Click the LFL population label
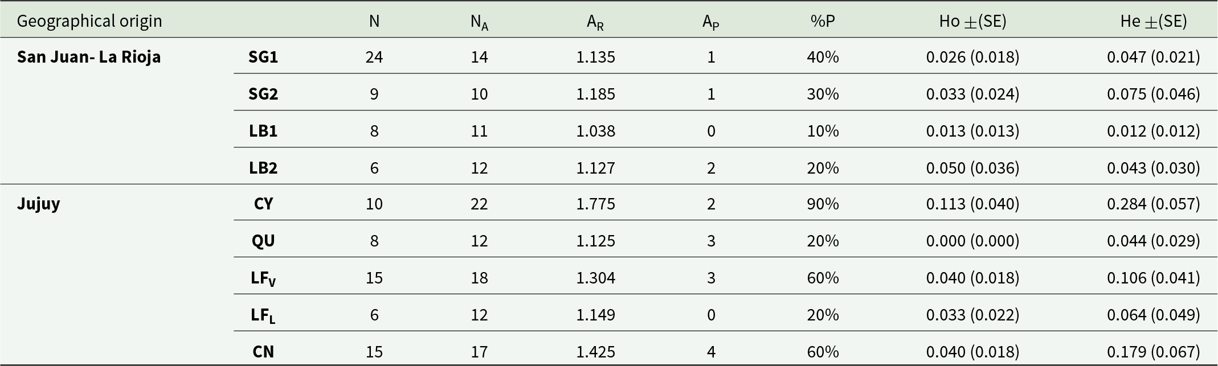This screenshot has width=1218, height=366. click(x=263, y=315)
